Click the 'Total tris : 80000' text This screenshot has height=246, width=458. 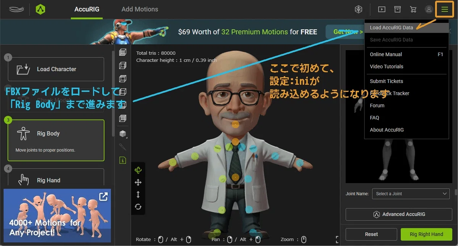pos(156,53)
